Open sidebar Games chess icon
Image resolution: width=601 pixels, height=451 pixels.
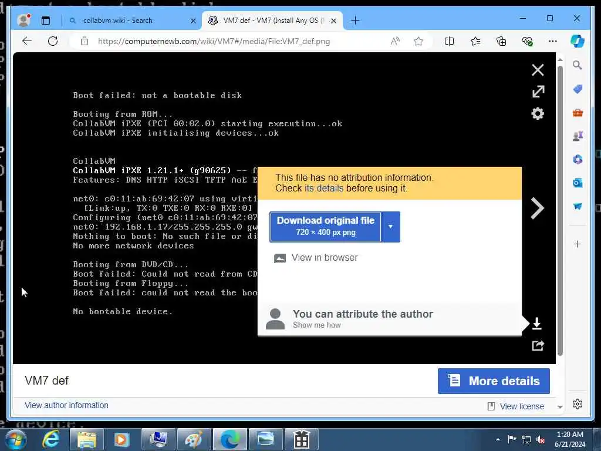(x=578, y=136)
